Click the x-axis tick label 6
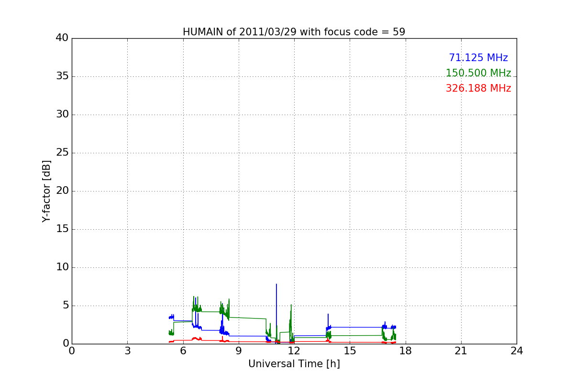The height and width of the screenshot is (382, 574). click(x=183, y=351)
